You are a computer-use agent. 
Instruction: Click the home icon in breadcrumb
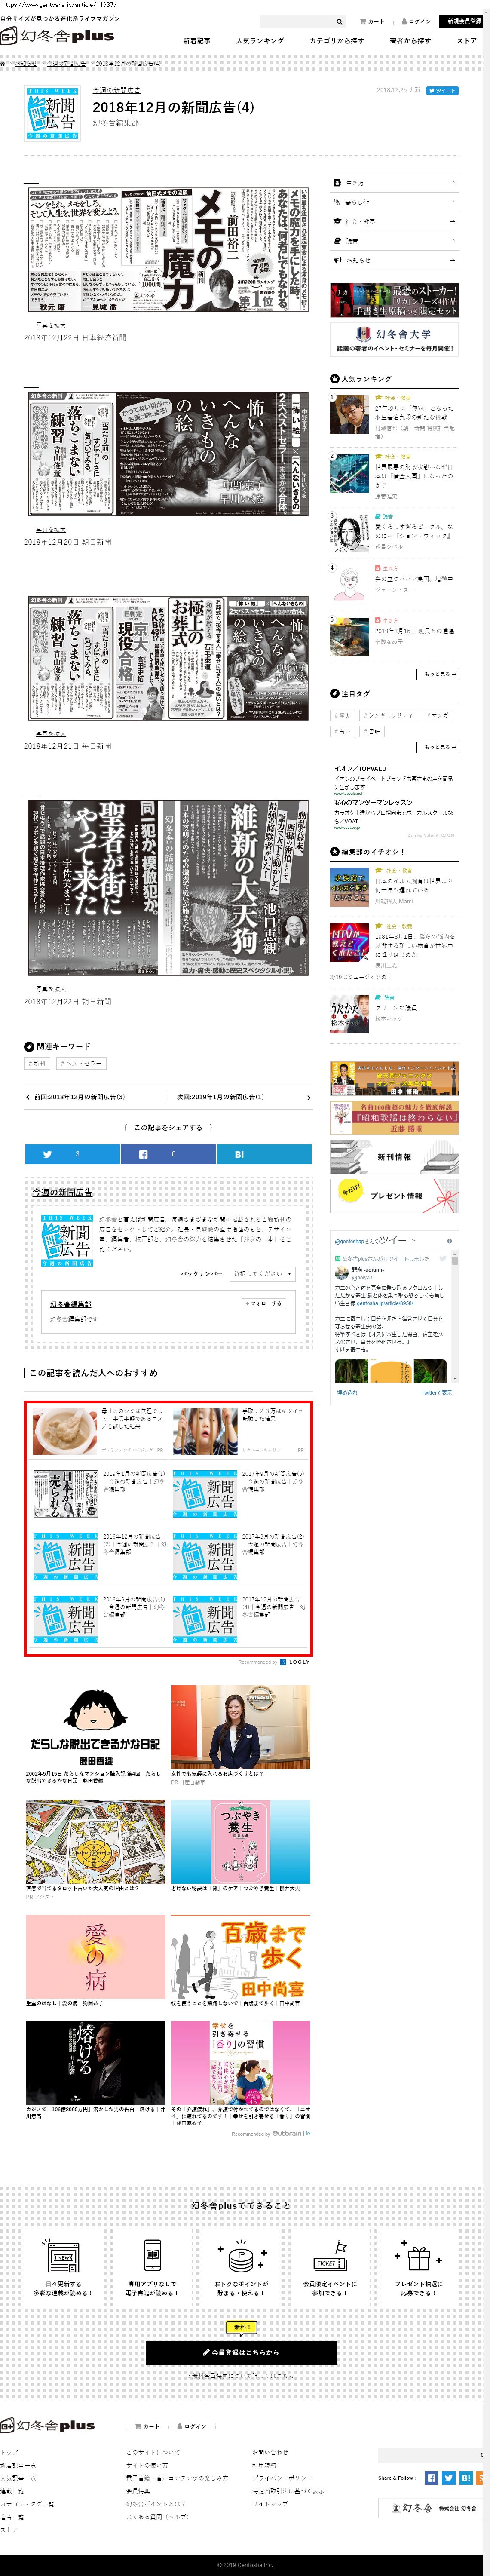(3, 63)
